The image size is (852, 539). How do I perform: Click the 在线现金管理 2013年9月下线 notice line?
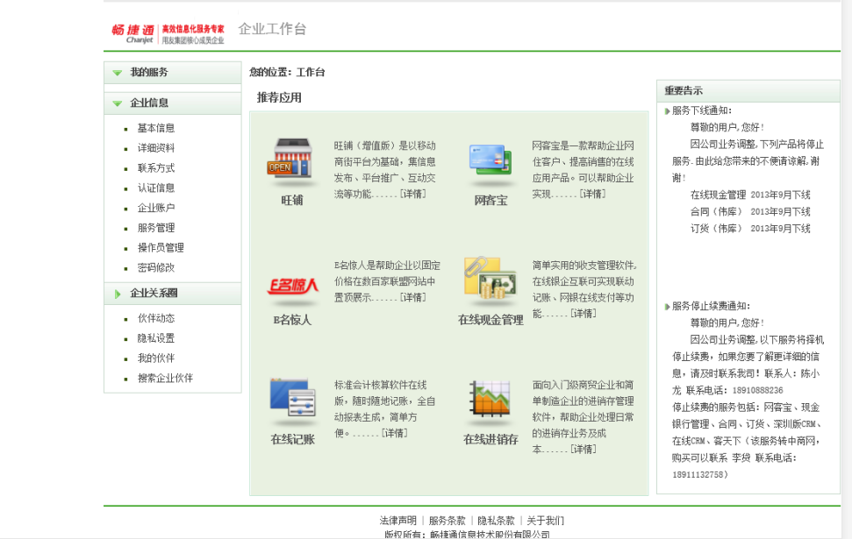tap(750, 195)
